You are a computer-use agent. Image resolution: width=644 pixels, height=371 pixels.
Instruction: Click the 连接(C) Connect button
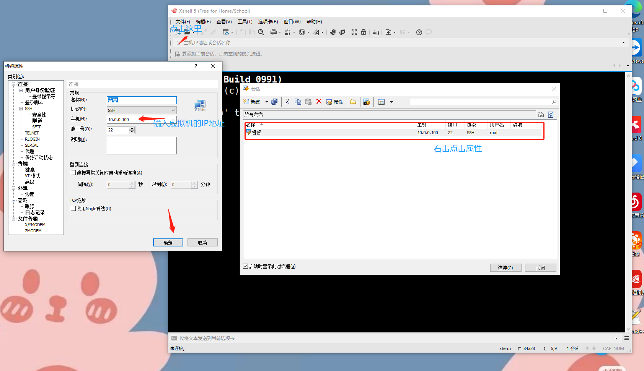[x=505, y=268]
